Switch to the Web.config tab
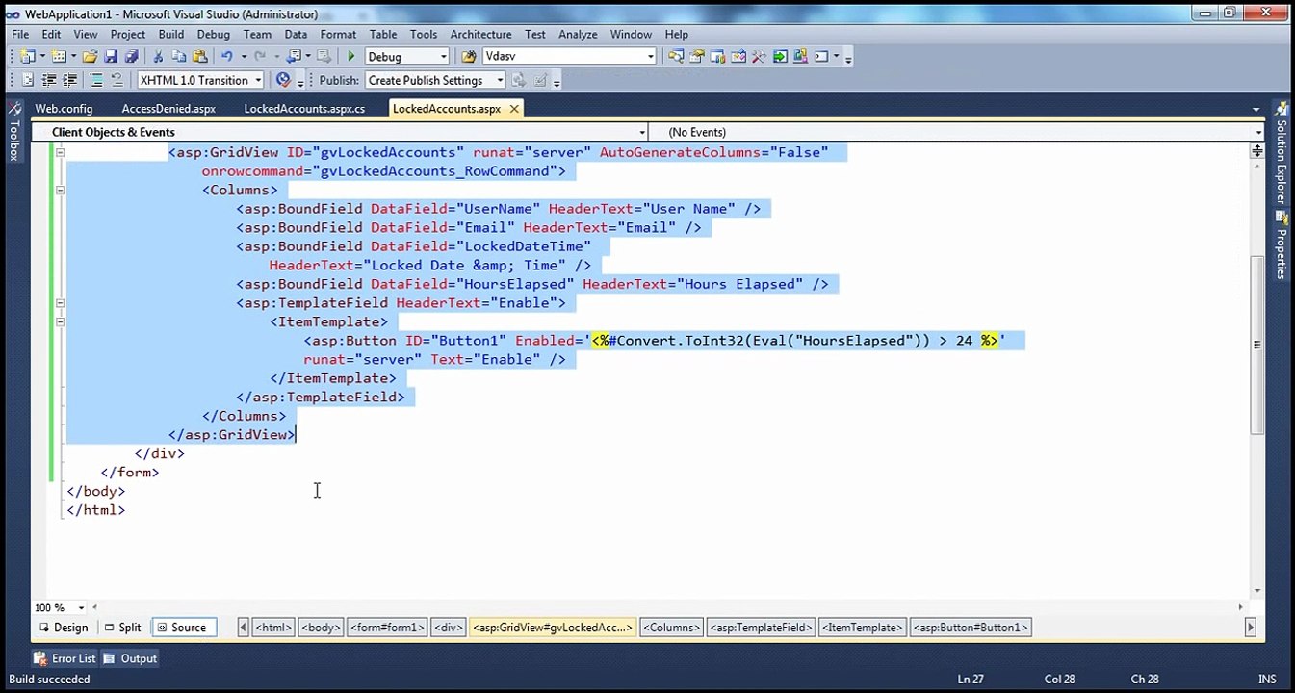 click(64, 109)
